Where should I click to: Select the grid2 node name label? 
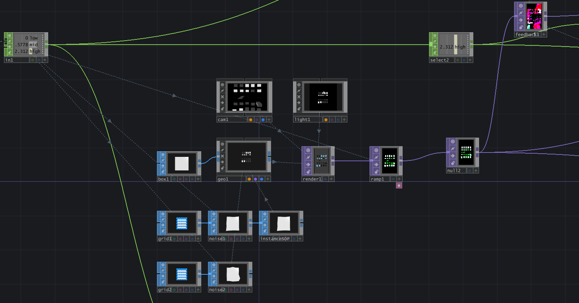(x=164, y=290)
